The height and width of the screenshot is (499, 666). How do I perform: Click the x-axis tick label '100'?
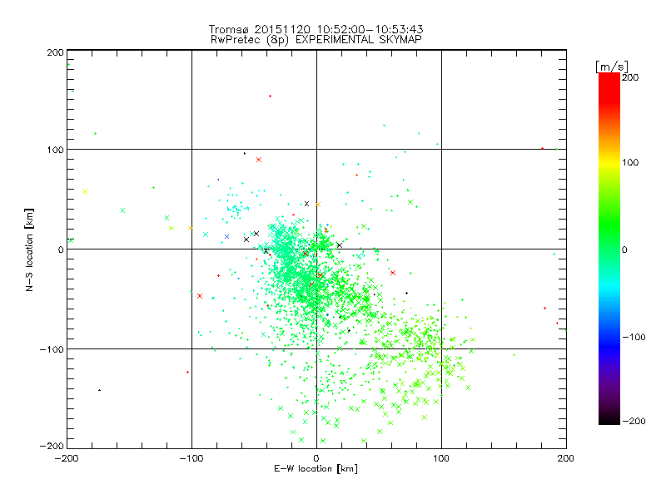[441, 458]
